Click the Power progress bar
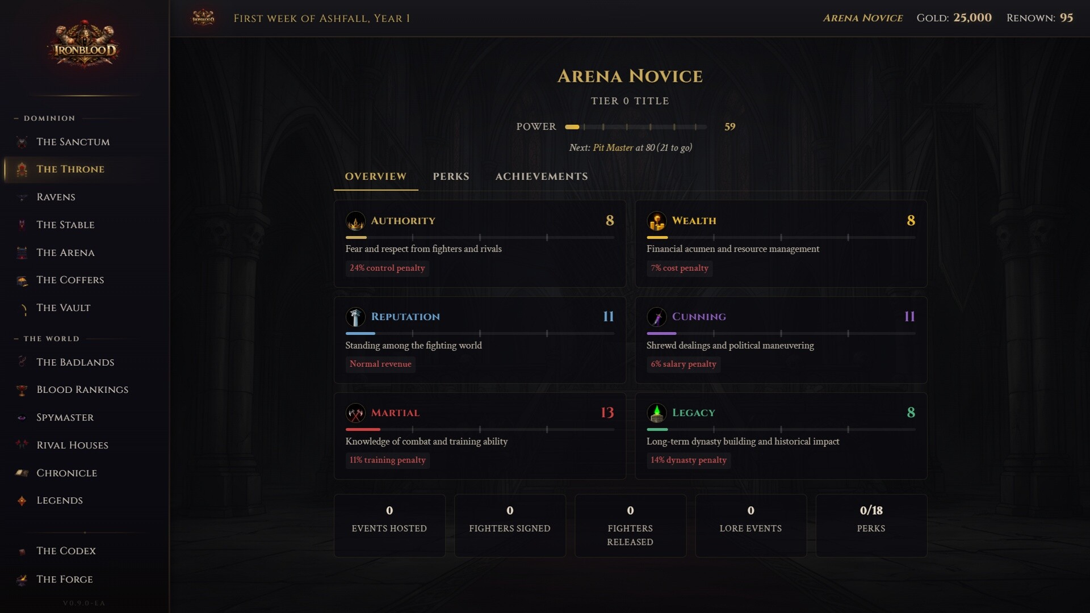 pos(636,127)
